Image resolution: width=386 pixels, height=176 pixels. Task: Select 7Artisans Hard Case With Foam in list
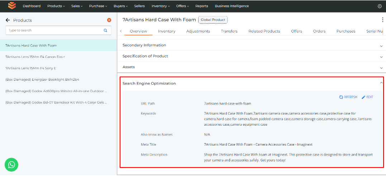[58, 45]
